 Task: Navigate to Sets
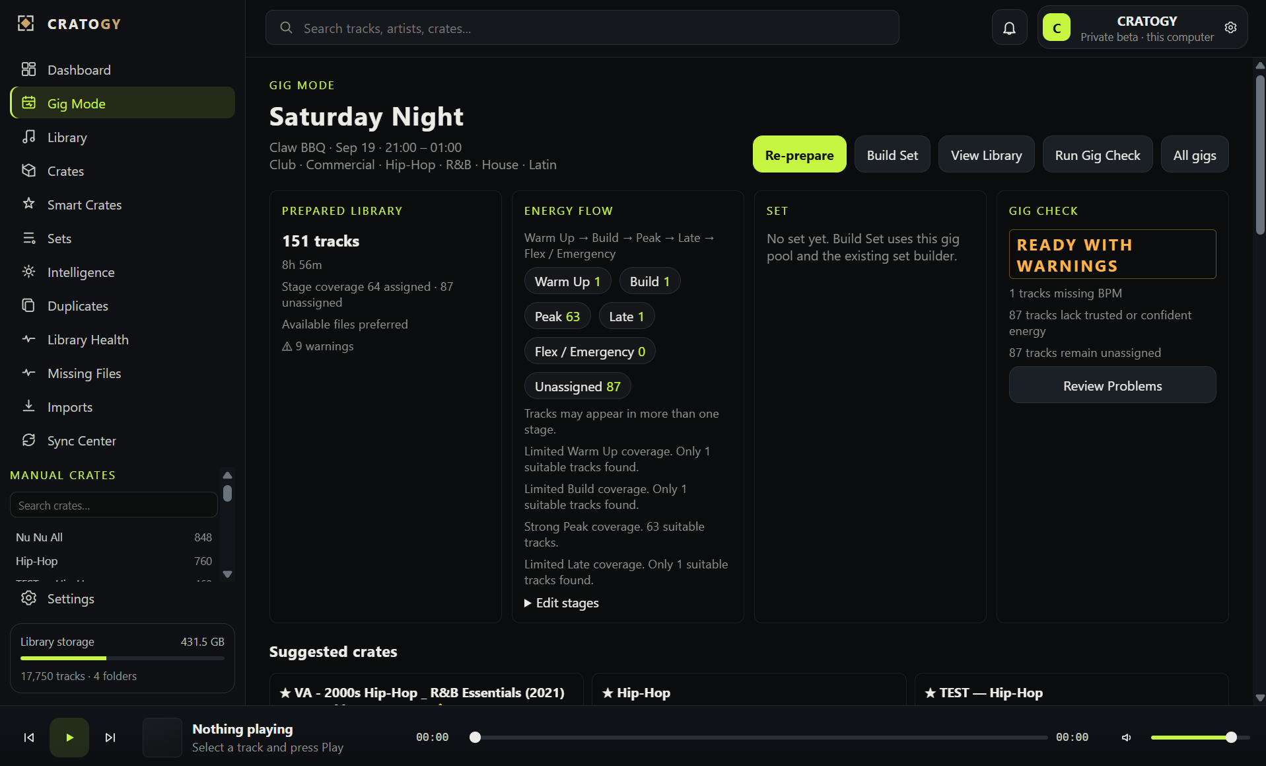tap(123, 238)
